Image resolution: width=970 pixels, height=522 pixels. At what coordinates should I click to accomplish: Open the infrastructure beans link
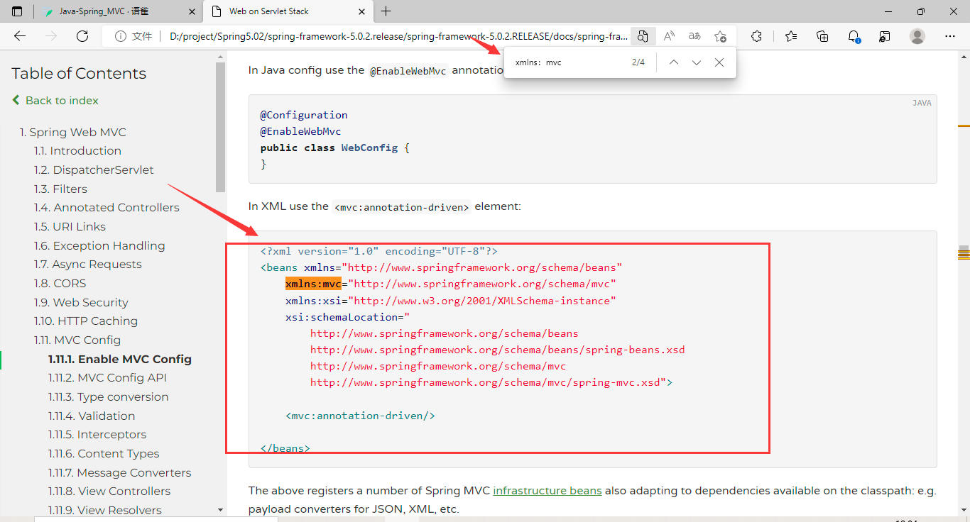pyautogui.click(x=547, y=491)
